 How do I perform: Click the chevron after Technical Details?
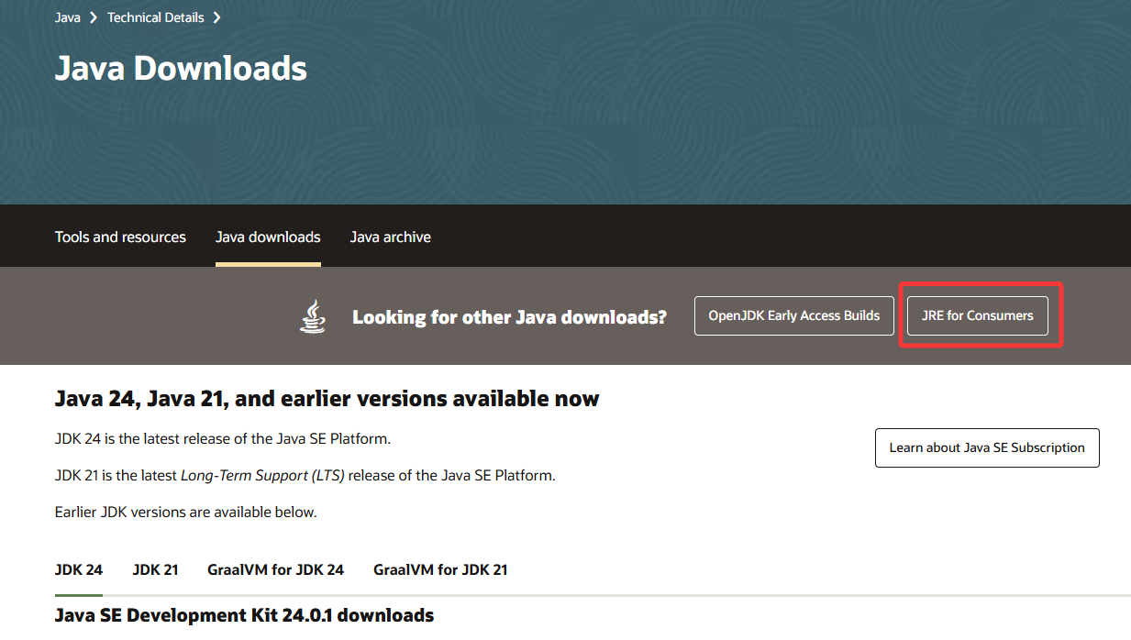(216, 17)
